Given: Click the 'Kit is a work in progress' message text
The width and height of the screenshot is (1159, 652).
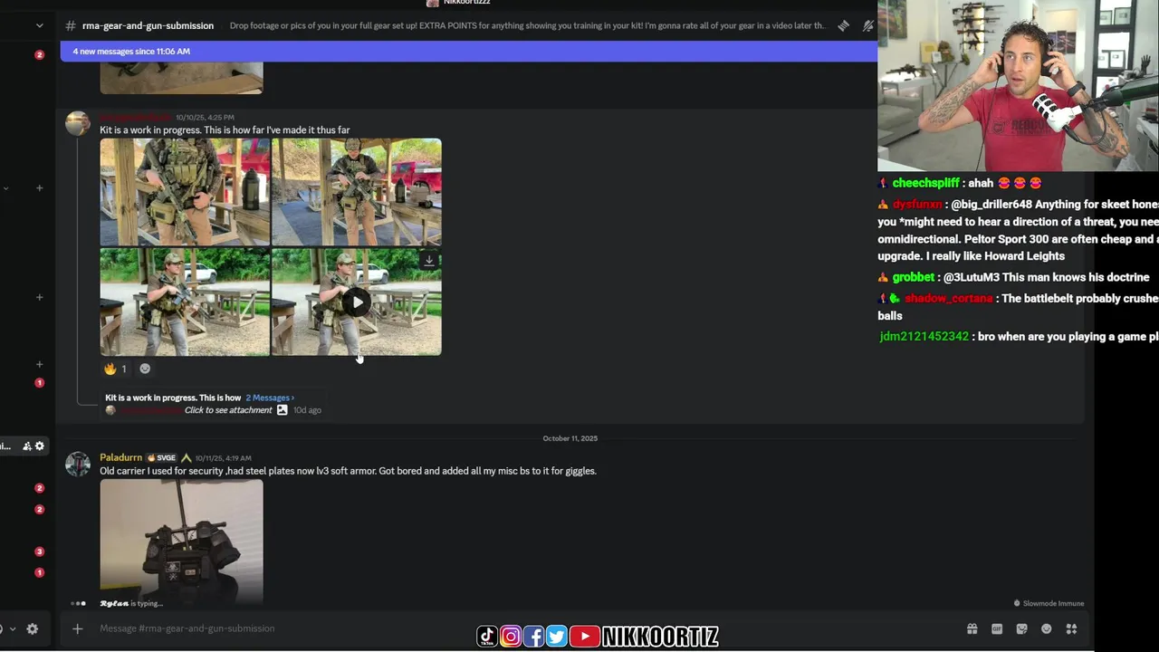Looking at the screenshot, I should (x=225, y=130).
